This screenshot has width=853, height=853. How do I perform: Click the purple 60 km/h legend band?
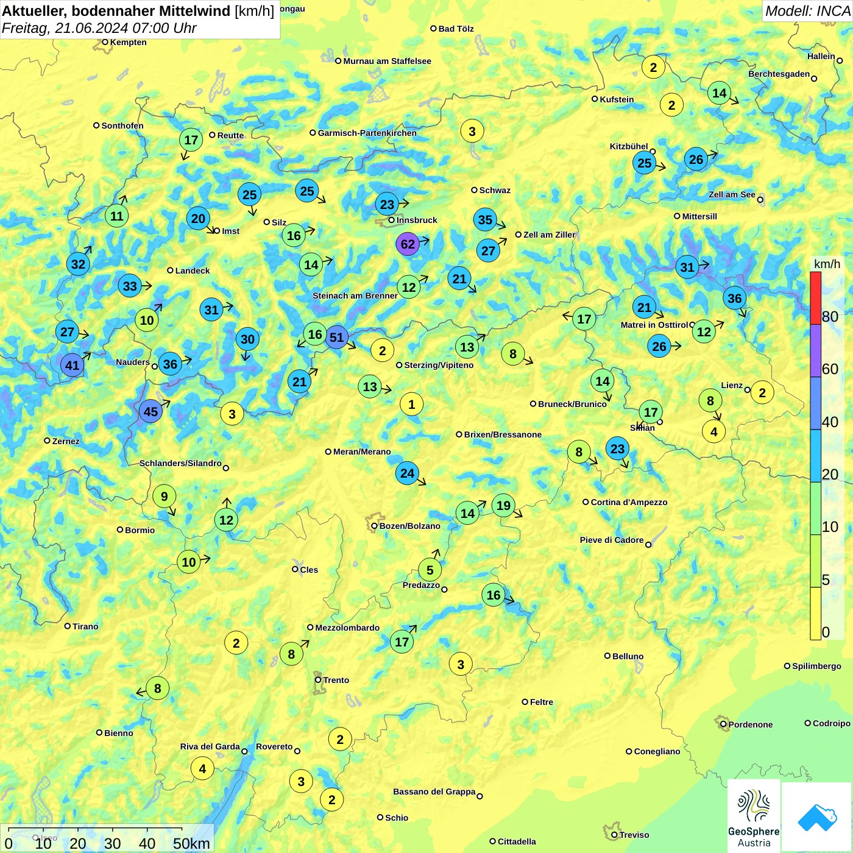click(x=815, y=351)
